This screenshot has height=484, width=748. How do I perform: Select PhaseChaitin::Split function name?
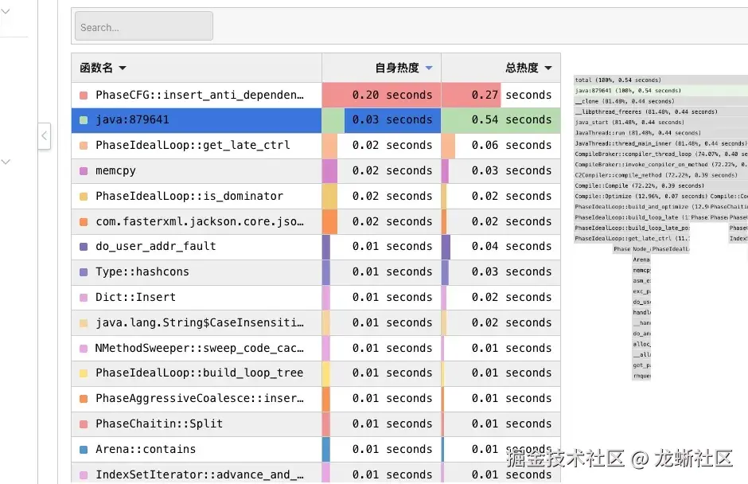[159, 423]
